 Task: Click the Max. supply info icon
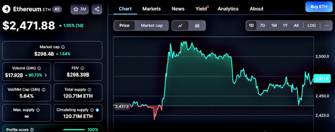point(38,110)
